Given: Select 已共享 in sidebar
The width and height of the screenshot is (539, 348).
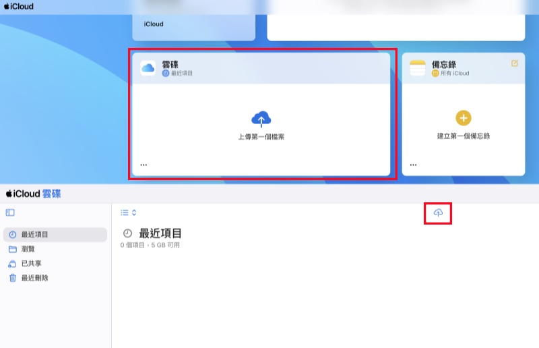Looking at the screenshot, I should pos(55,263).
